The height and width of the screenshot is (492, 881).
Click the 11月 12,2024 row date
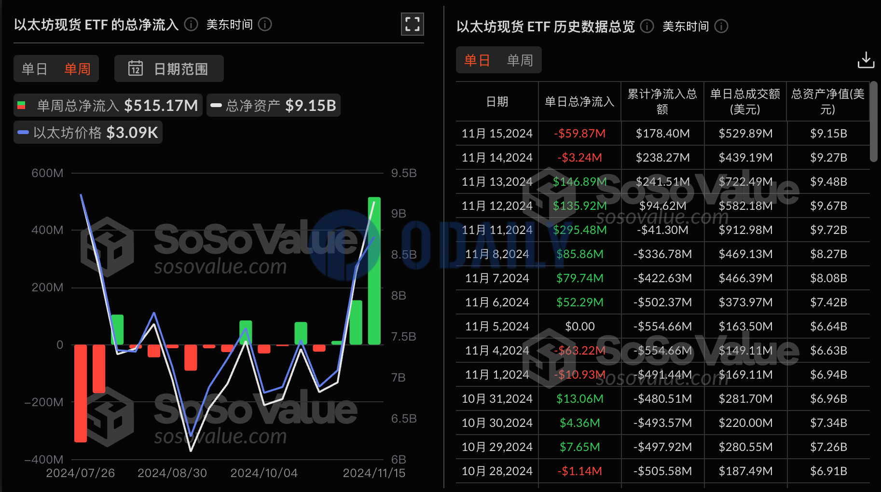tap(497, 205)
